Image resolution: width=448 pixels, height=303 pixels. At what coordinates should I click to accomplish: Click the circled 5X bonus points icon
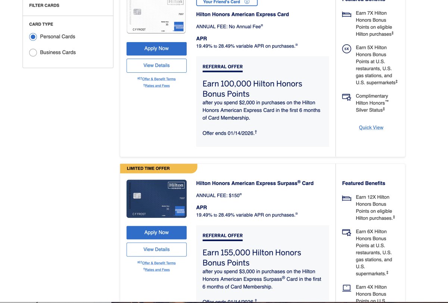346,49
